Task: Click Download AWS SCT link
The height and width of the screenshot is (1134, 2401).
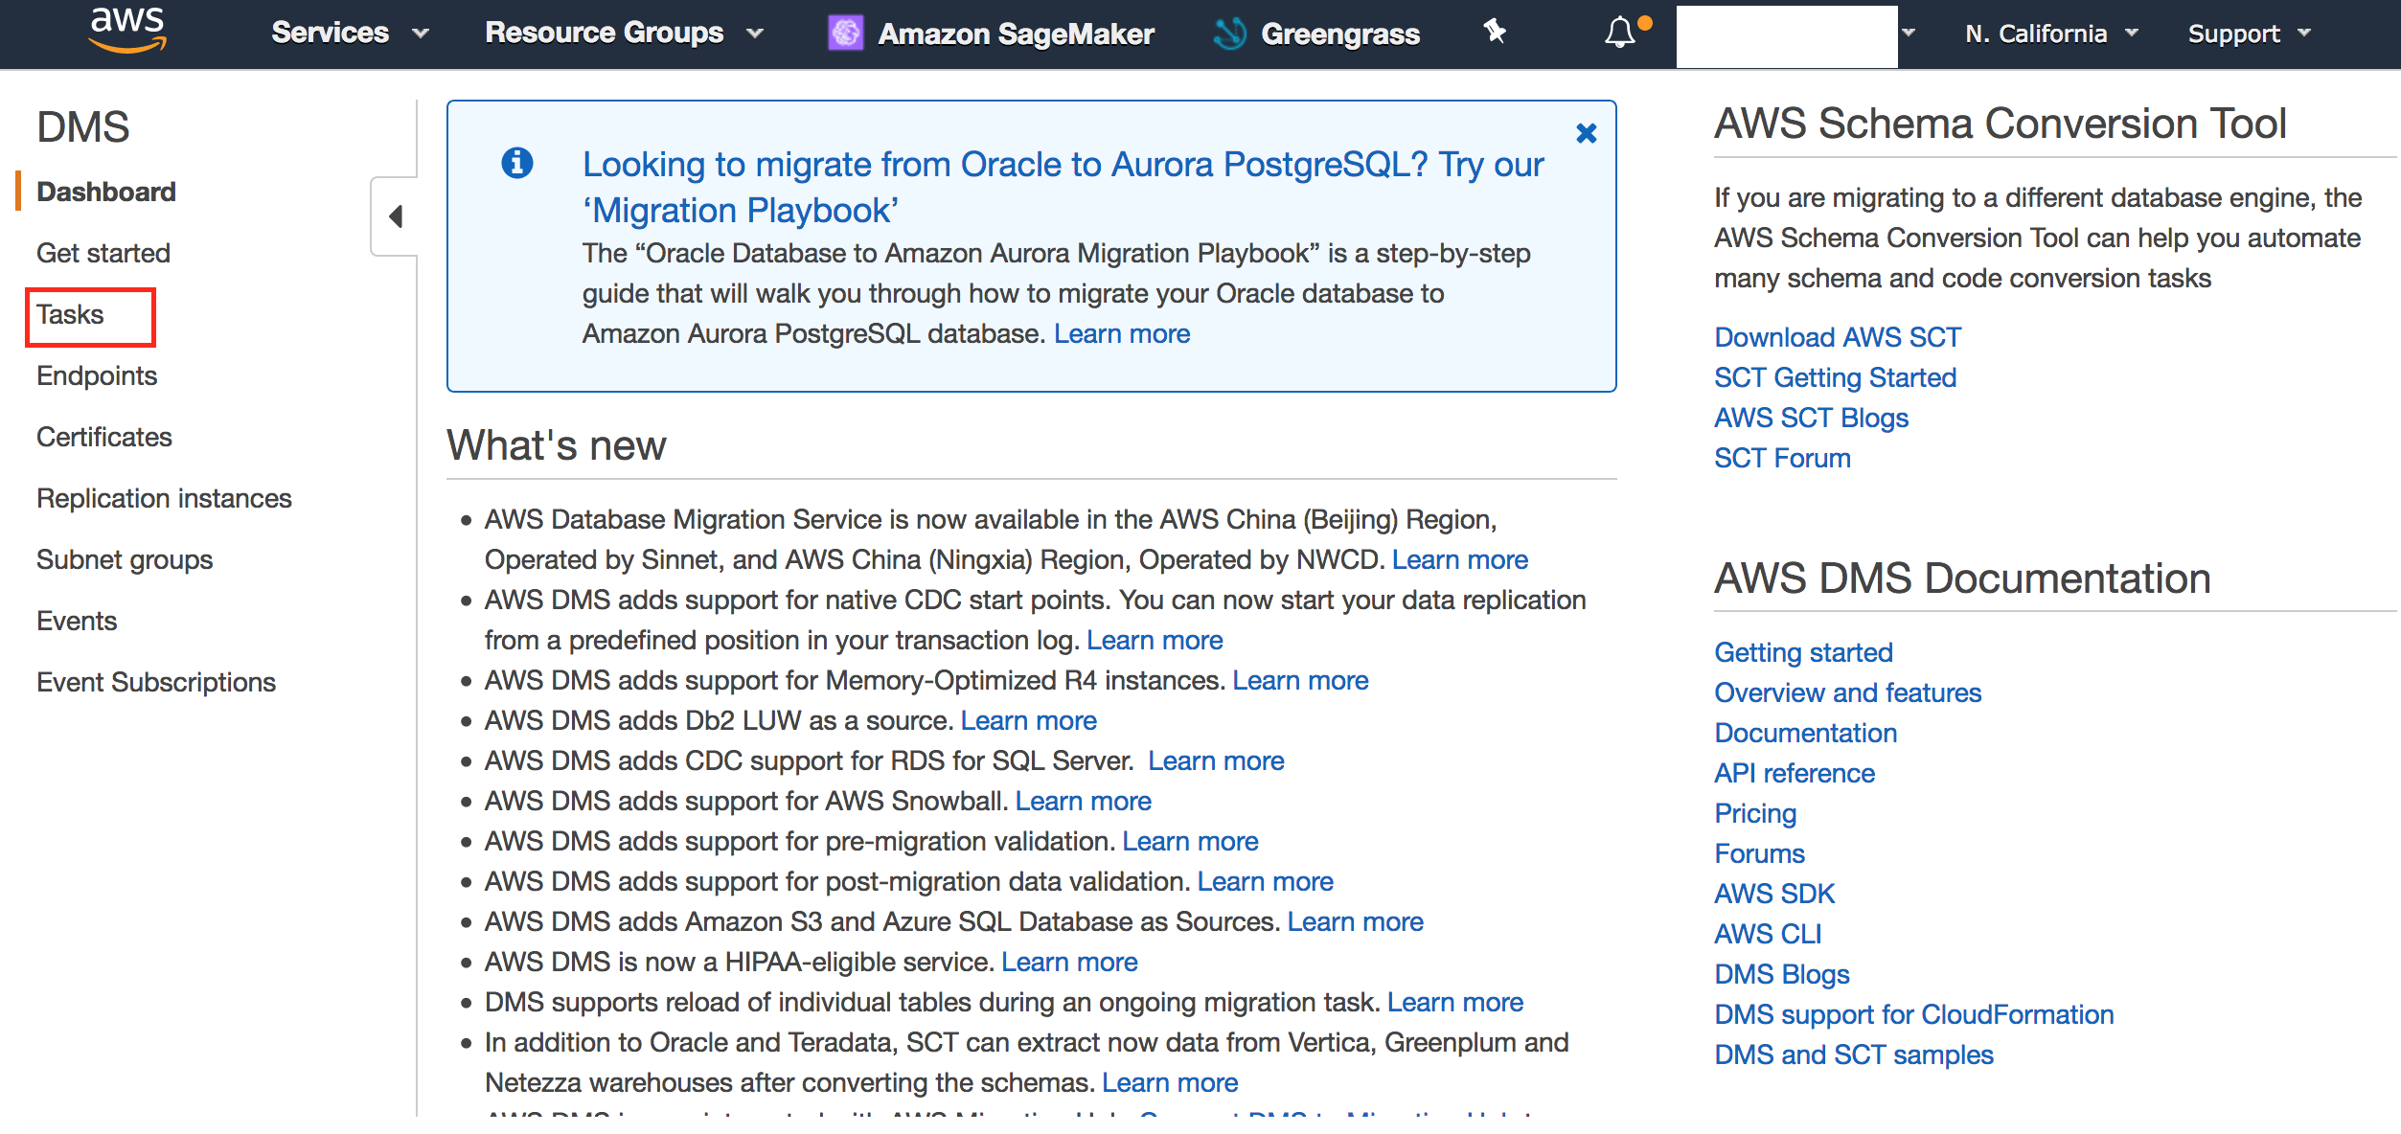Action: [x=1837, y=337]
